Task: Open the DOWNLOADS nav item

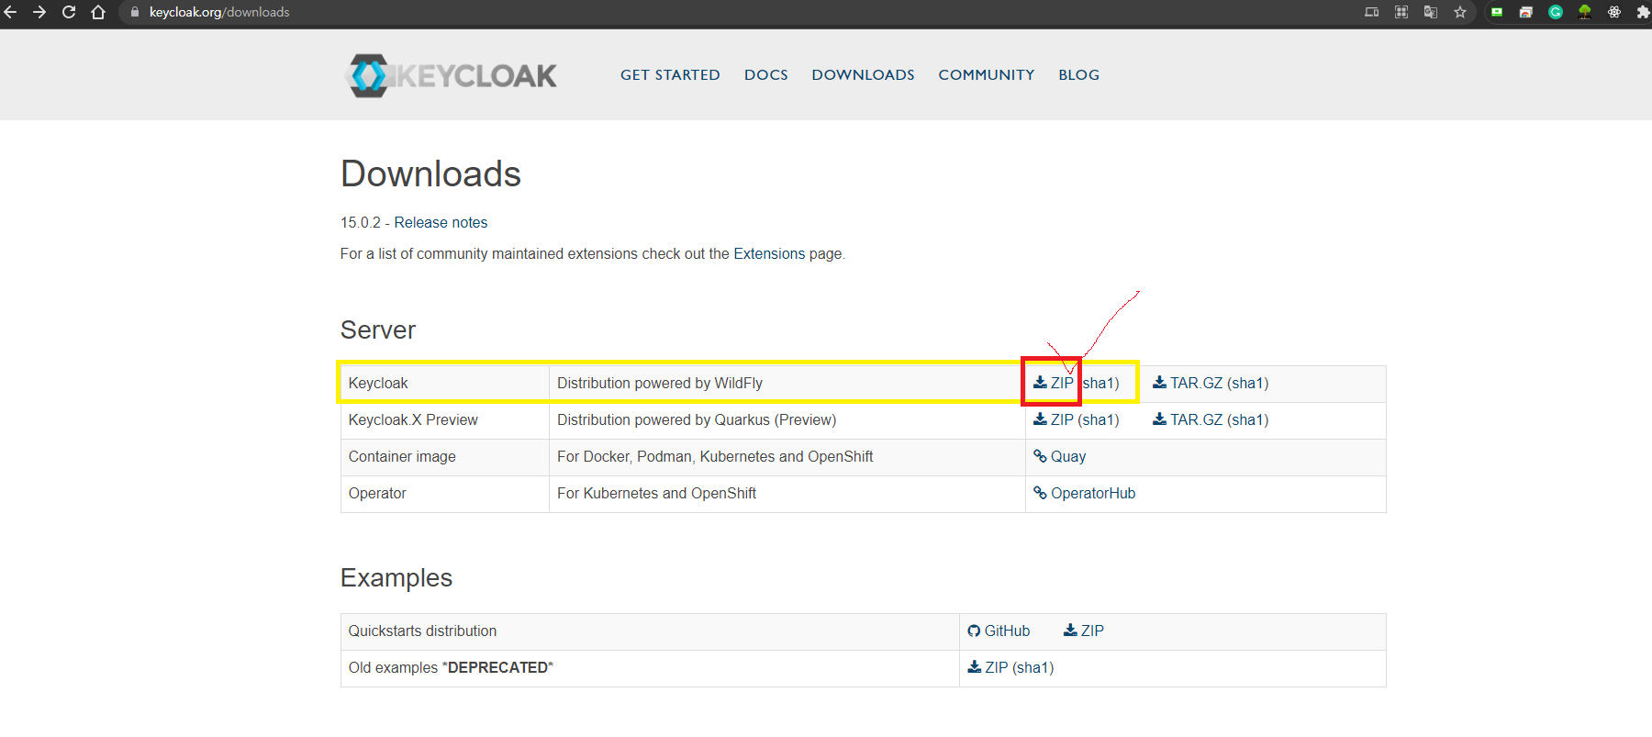Action: [x=864, y=75]
